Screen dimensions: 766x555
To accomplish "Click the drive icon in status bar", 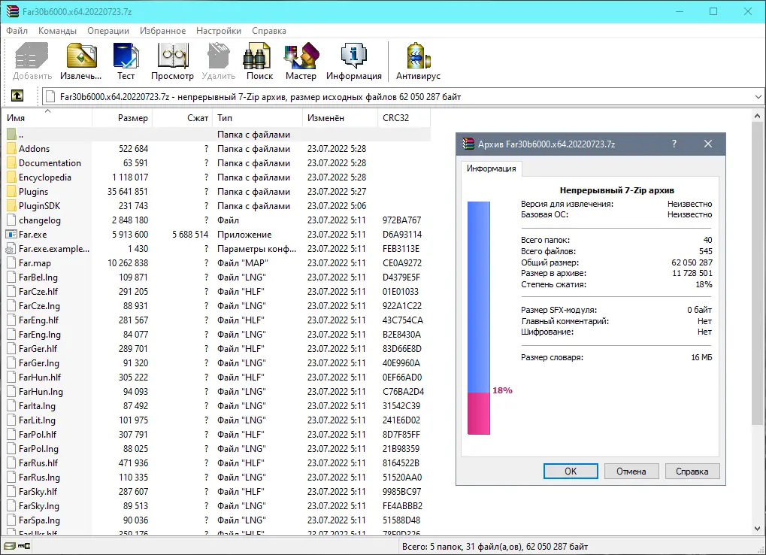I will coord(9,546).
